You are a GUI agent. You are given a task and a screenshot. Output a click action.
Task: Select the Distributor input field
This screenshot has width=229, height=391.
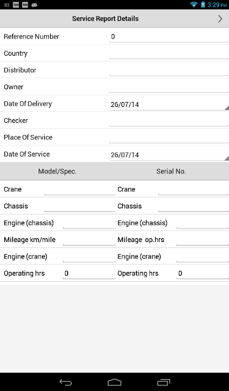pos(169,70)
